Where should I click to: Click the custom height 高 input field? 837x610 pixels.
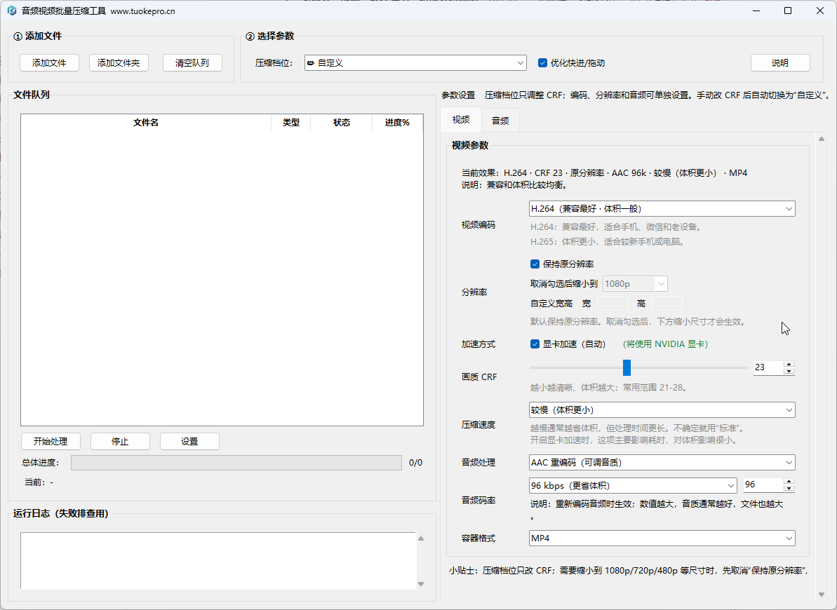coord(667,304)
